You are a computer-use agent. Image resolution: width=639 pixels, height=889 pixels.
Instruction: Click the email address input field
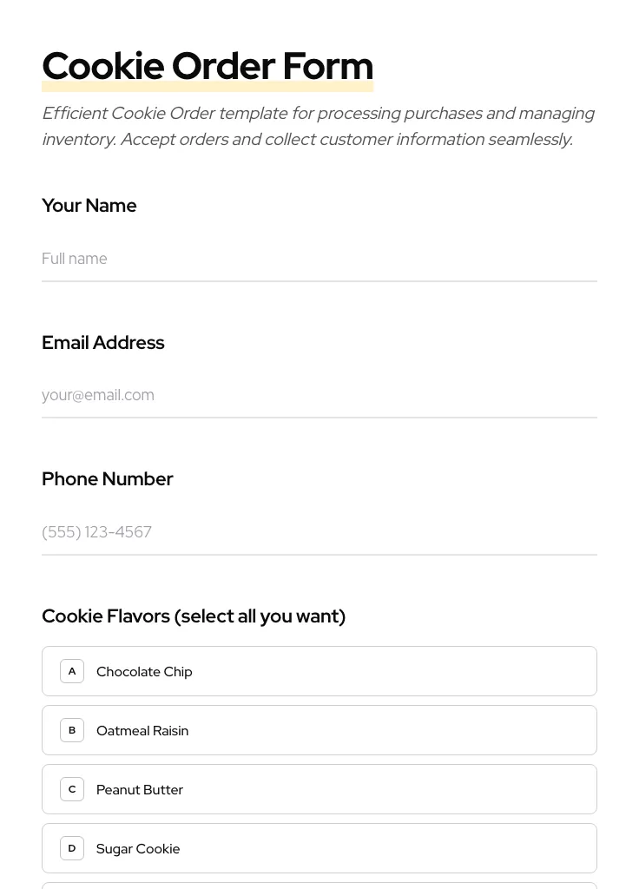click(319, 395)
